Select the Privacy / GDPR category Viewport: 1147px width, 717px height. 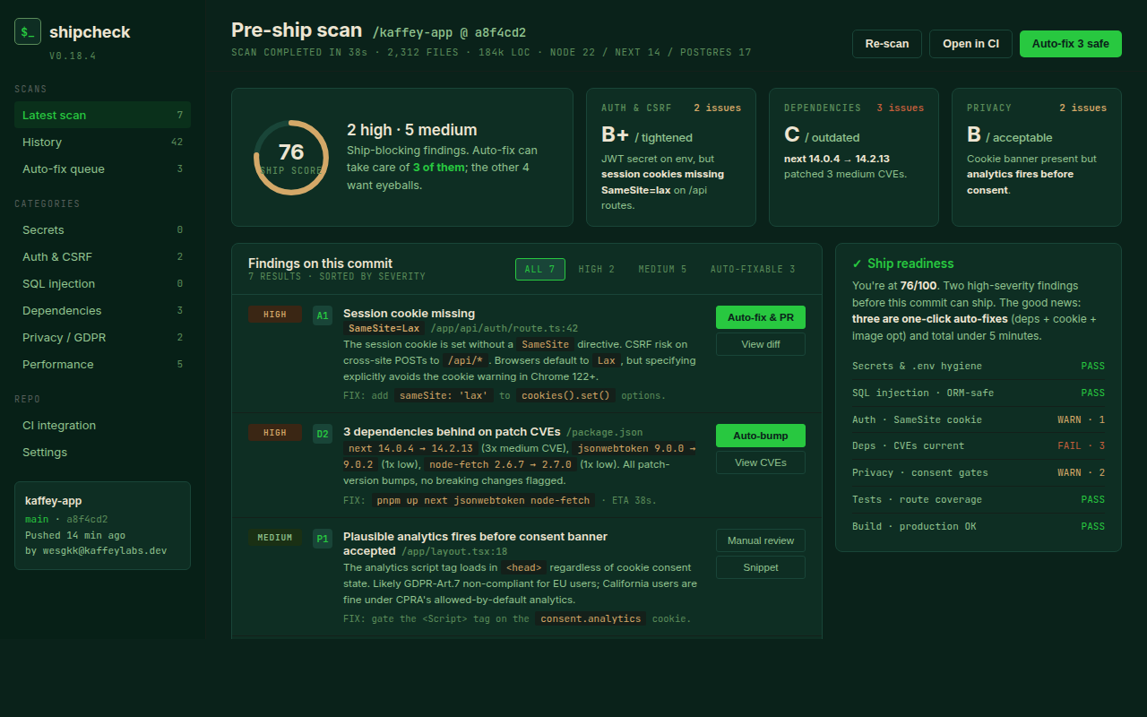[102, 337]
